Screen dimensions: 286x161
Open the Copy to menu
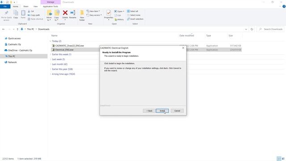[x=57, y=16]
